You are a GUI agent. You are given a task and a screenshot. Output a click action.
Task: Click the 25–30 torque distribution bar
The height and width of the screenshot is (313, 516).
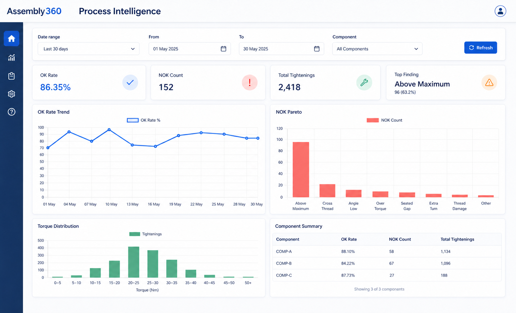(153, 264)
